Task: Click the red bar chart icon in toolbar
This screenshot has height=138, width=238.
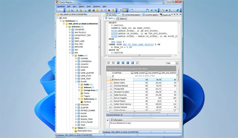Action: tap(93, 10)
